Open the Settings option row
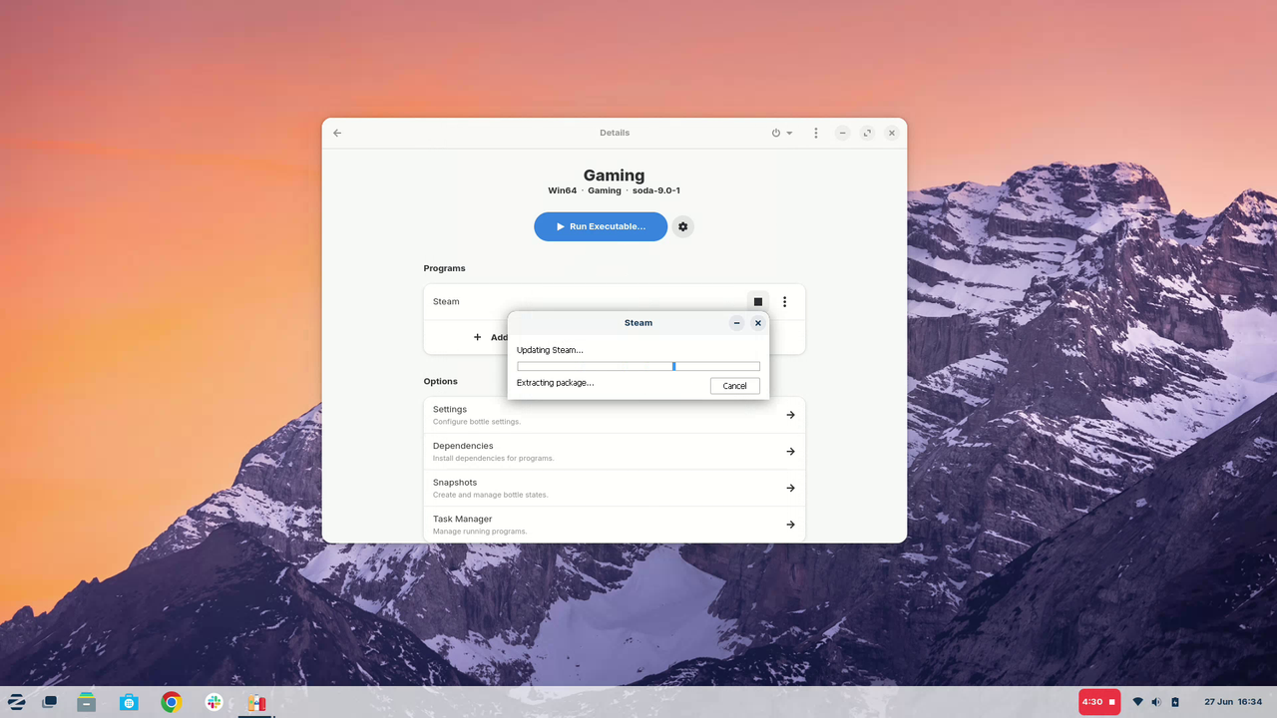1277x718 pixels. pyautogui.click(x=615, y=415)
